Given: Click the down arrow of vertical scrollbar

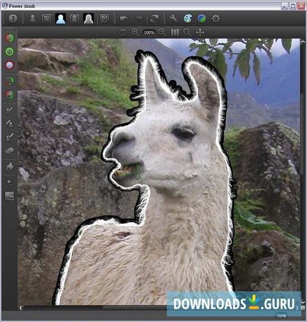Looking at the screenshot, I should (303, 302).
